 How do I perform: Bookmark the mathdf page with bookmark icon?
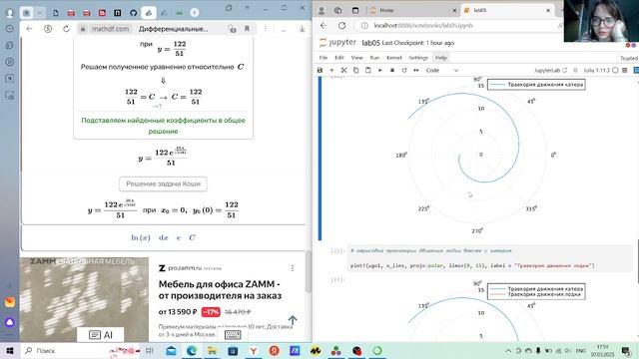pos(247,29)
